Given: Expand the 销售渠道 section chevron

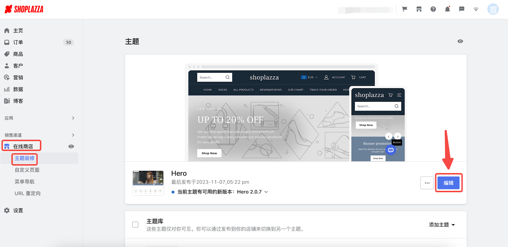Looking at the screenshot, I should coord(73,135).
